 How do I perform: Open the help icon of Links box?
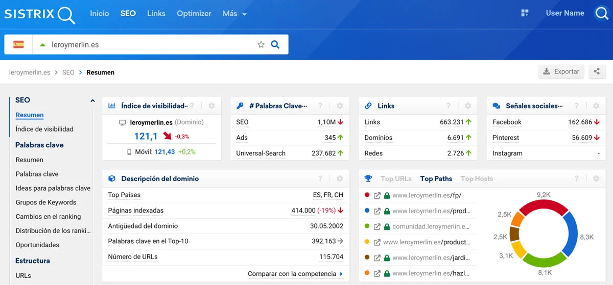(x=448, y=106)
